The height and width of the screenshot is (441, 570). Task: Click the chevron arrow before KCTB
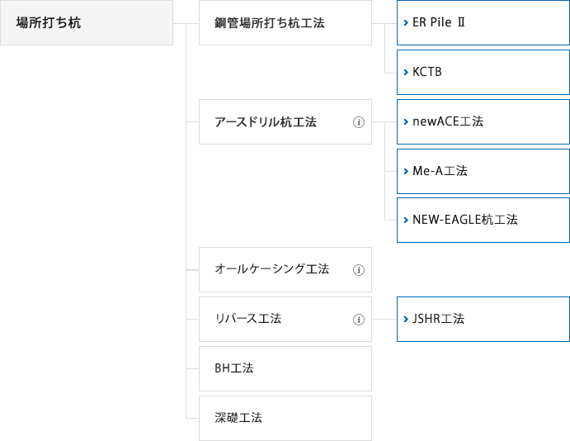[x=406, y=72]
